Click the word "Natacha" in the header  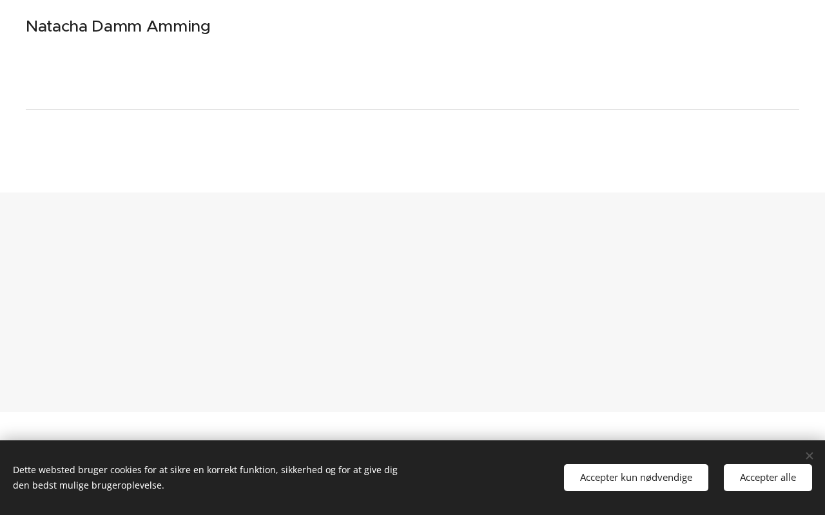[x=56, y=26]
